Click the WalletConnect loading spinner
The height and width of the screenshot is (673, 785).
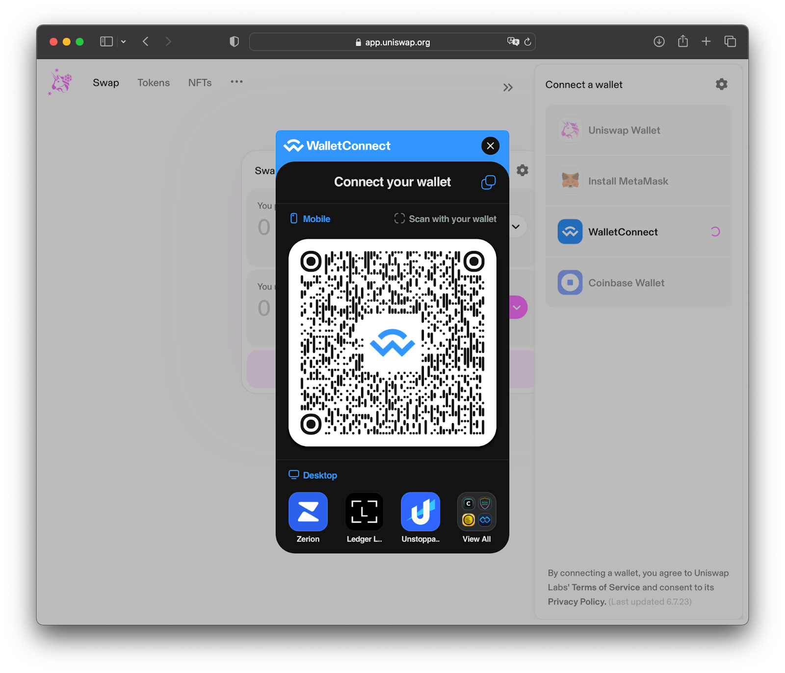[715, 232]
